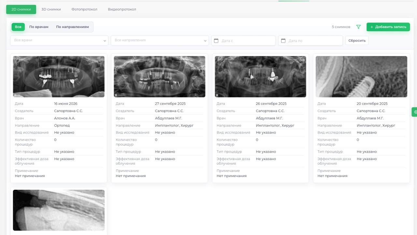This screenshot has width=417, height=235.
Task: Open the Фотопротокол tab
Action: point(84,9)
